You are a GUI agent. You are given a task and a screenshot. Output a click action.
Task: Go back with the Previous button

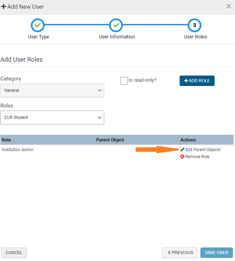click(x=180, y=253)
